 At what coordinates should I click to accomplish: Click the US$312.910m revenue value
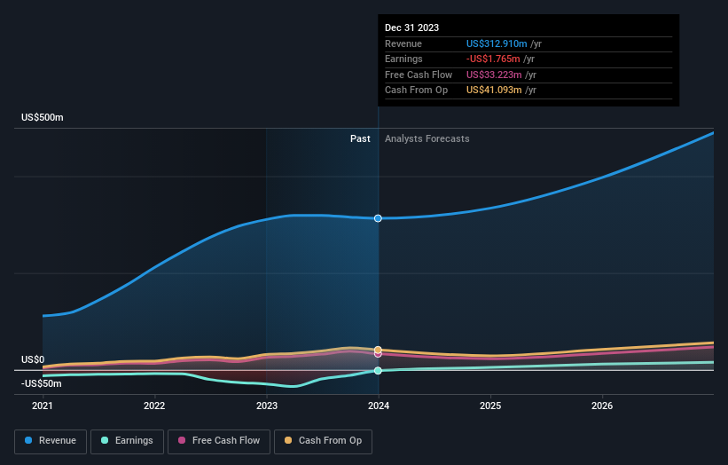coord(497,43)
